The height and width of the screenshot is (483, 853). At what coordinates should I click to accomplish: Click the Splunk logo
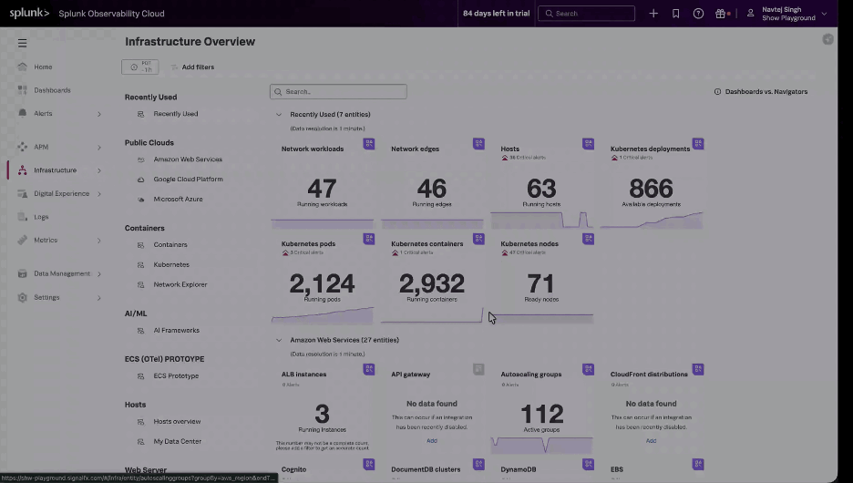pos(29,14)
